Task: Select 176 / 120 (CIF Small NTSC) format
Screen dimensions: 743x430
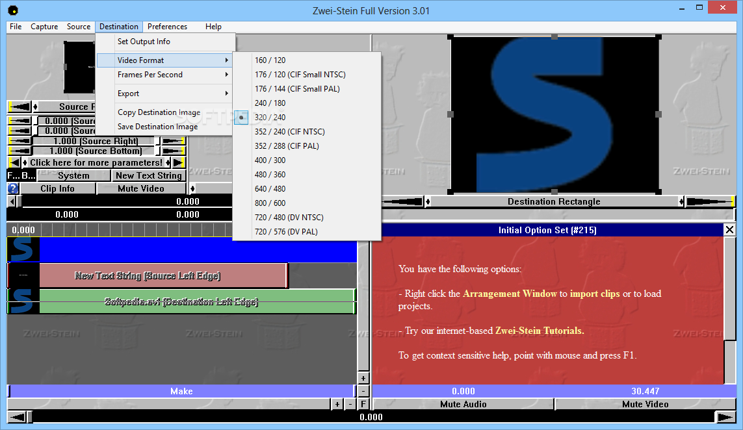Action: click(307, 74)
